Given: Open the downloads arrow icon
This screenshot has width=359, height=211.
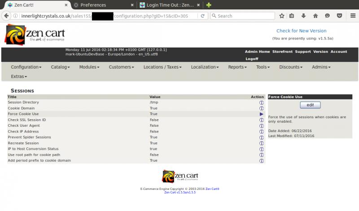Looking at the screenshot, I should point(304,16).
